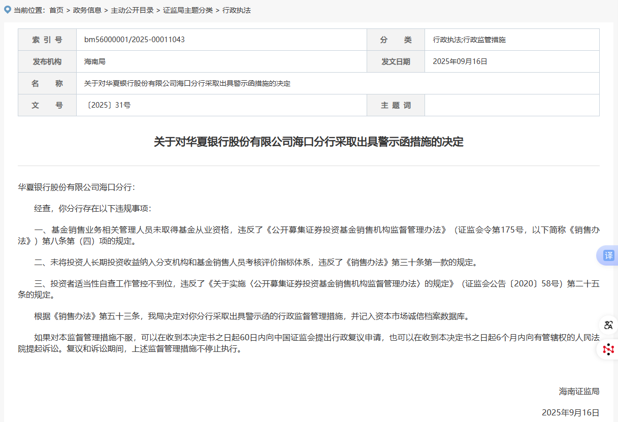Image resolution: width=618 pixels, height=422 pixels.
Task: Click the salutation line 华夏银行股份有限公司海口分行：
Action: pyautogui.click(x=77, y=187)
